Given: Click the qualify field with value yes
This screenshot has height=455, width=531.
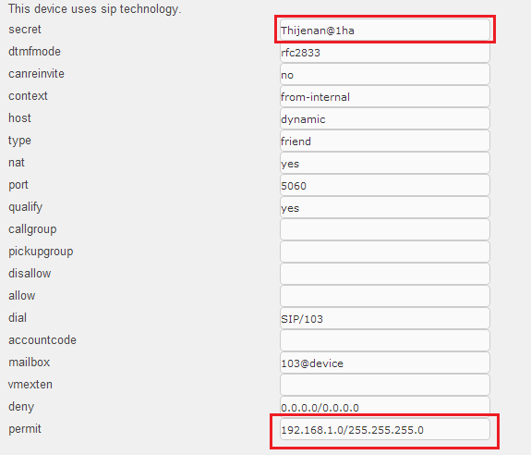Looking at the screenshot, I should 385,208.
